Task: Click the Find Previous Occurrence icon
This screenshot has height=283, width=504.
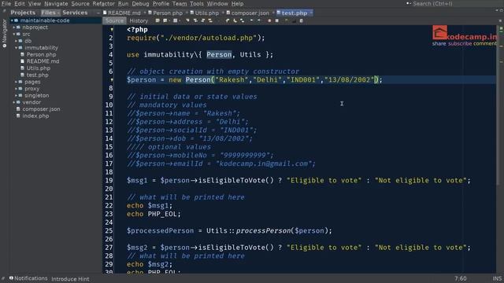Action: (195, 20)
